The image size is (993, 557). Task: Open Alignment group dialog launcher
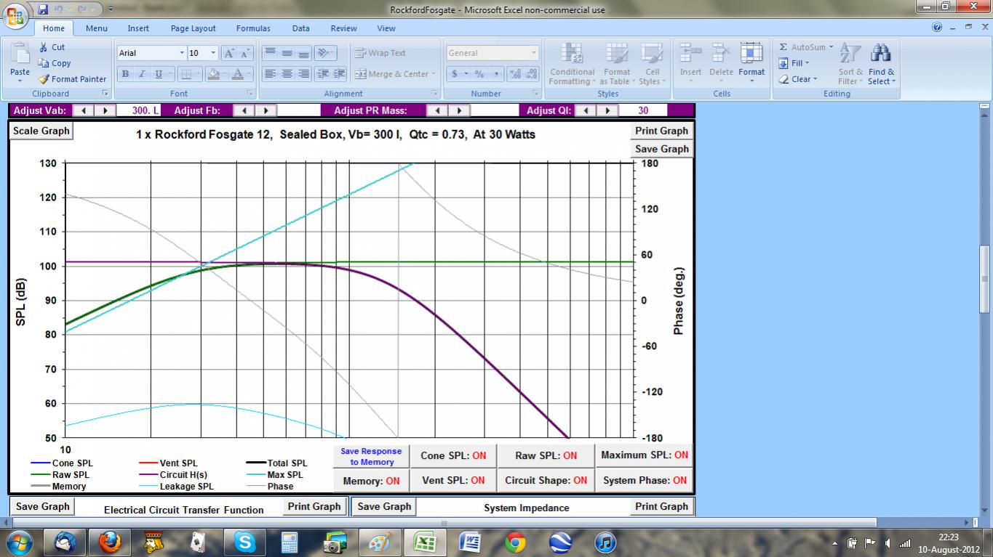point(434,94)
